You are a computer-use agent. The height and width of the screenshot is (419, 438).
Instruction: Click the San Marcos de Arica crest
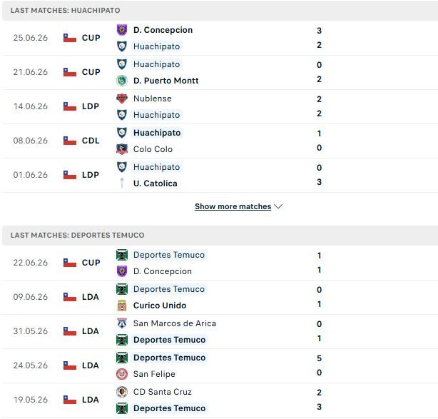[x=122, y=323]
